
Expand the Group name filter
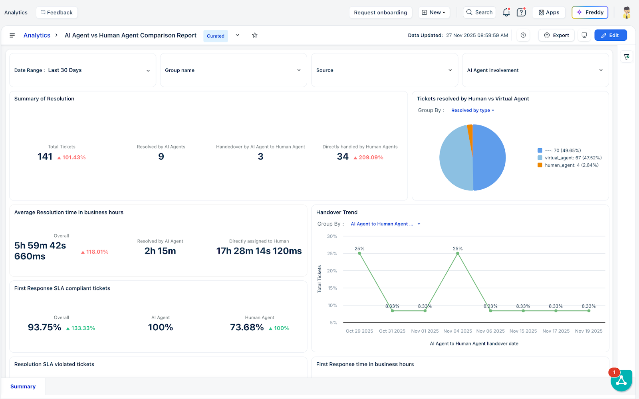click(x=234, y=70)
